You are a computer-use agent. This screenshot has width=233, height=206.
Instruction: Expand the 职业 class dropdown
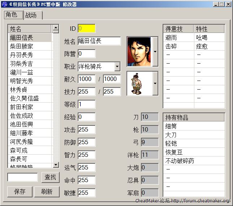(x=117, y=66)
